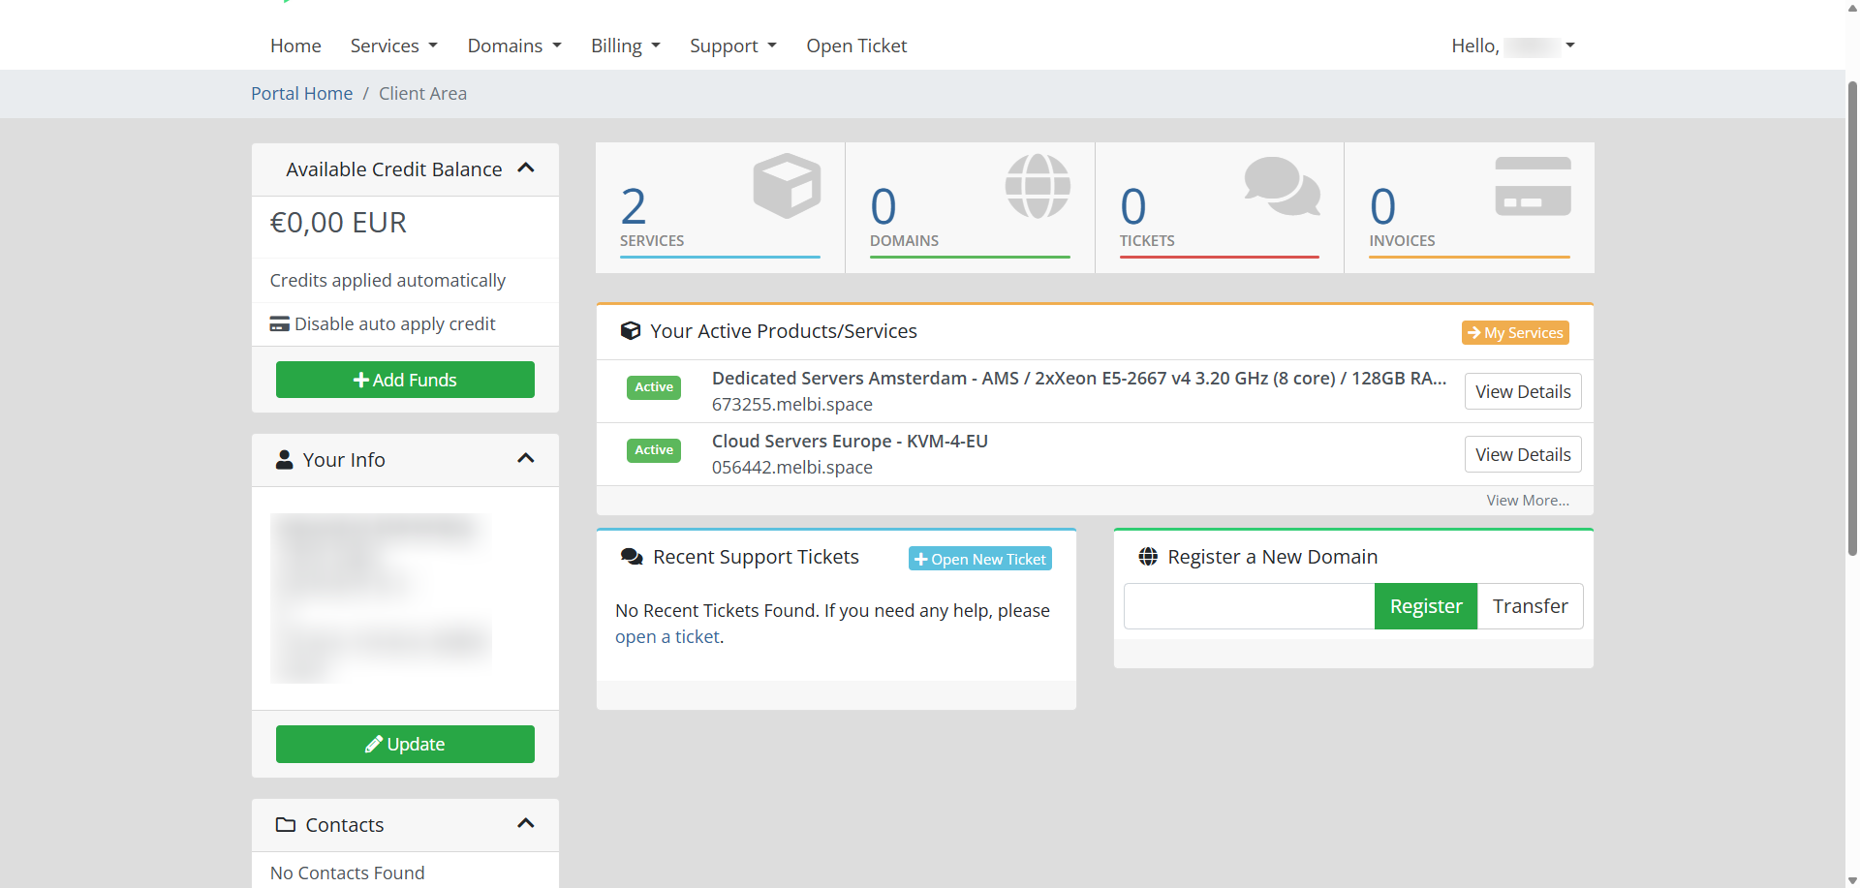Go to Portal Home breadcrumb link
Image resolution: width=1860 pixels, height=888 pixels.
click(301, 93)
